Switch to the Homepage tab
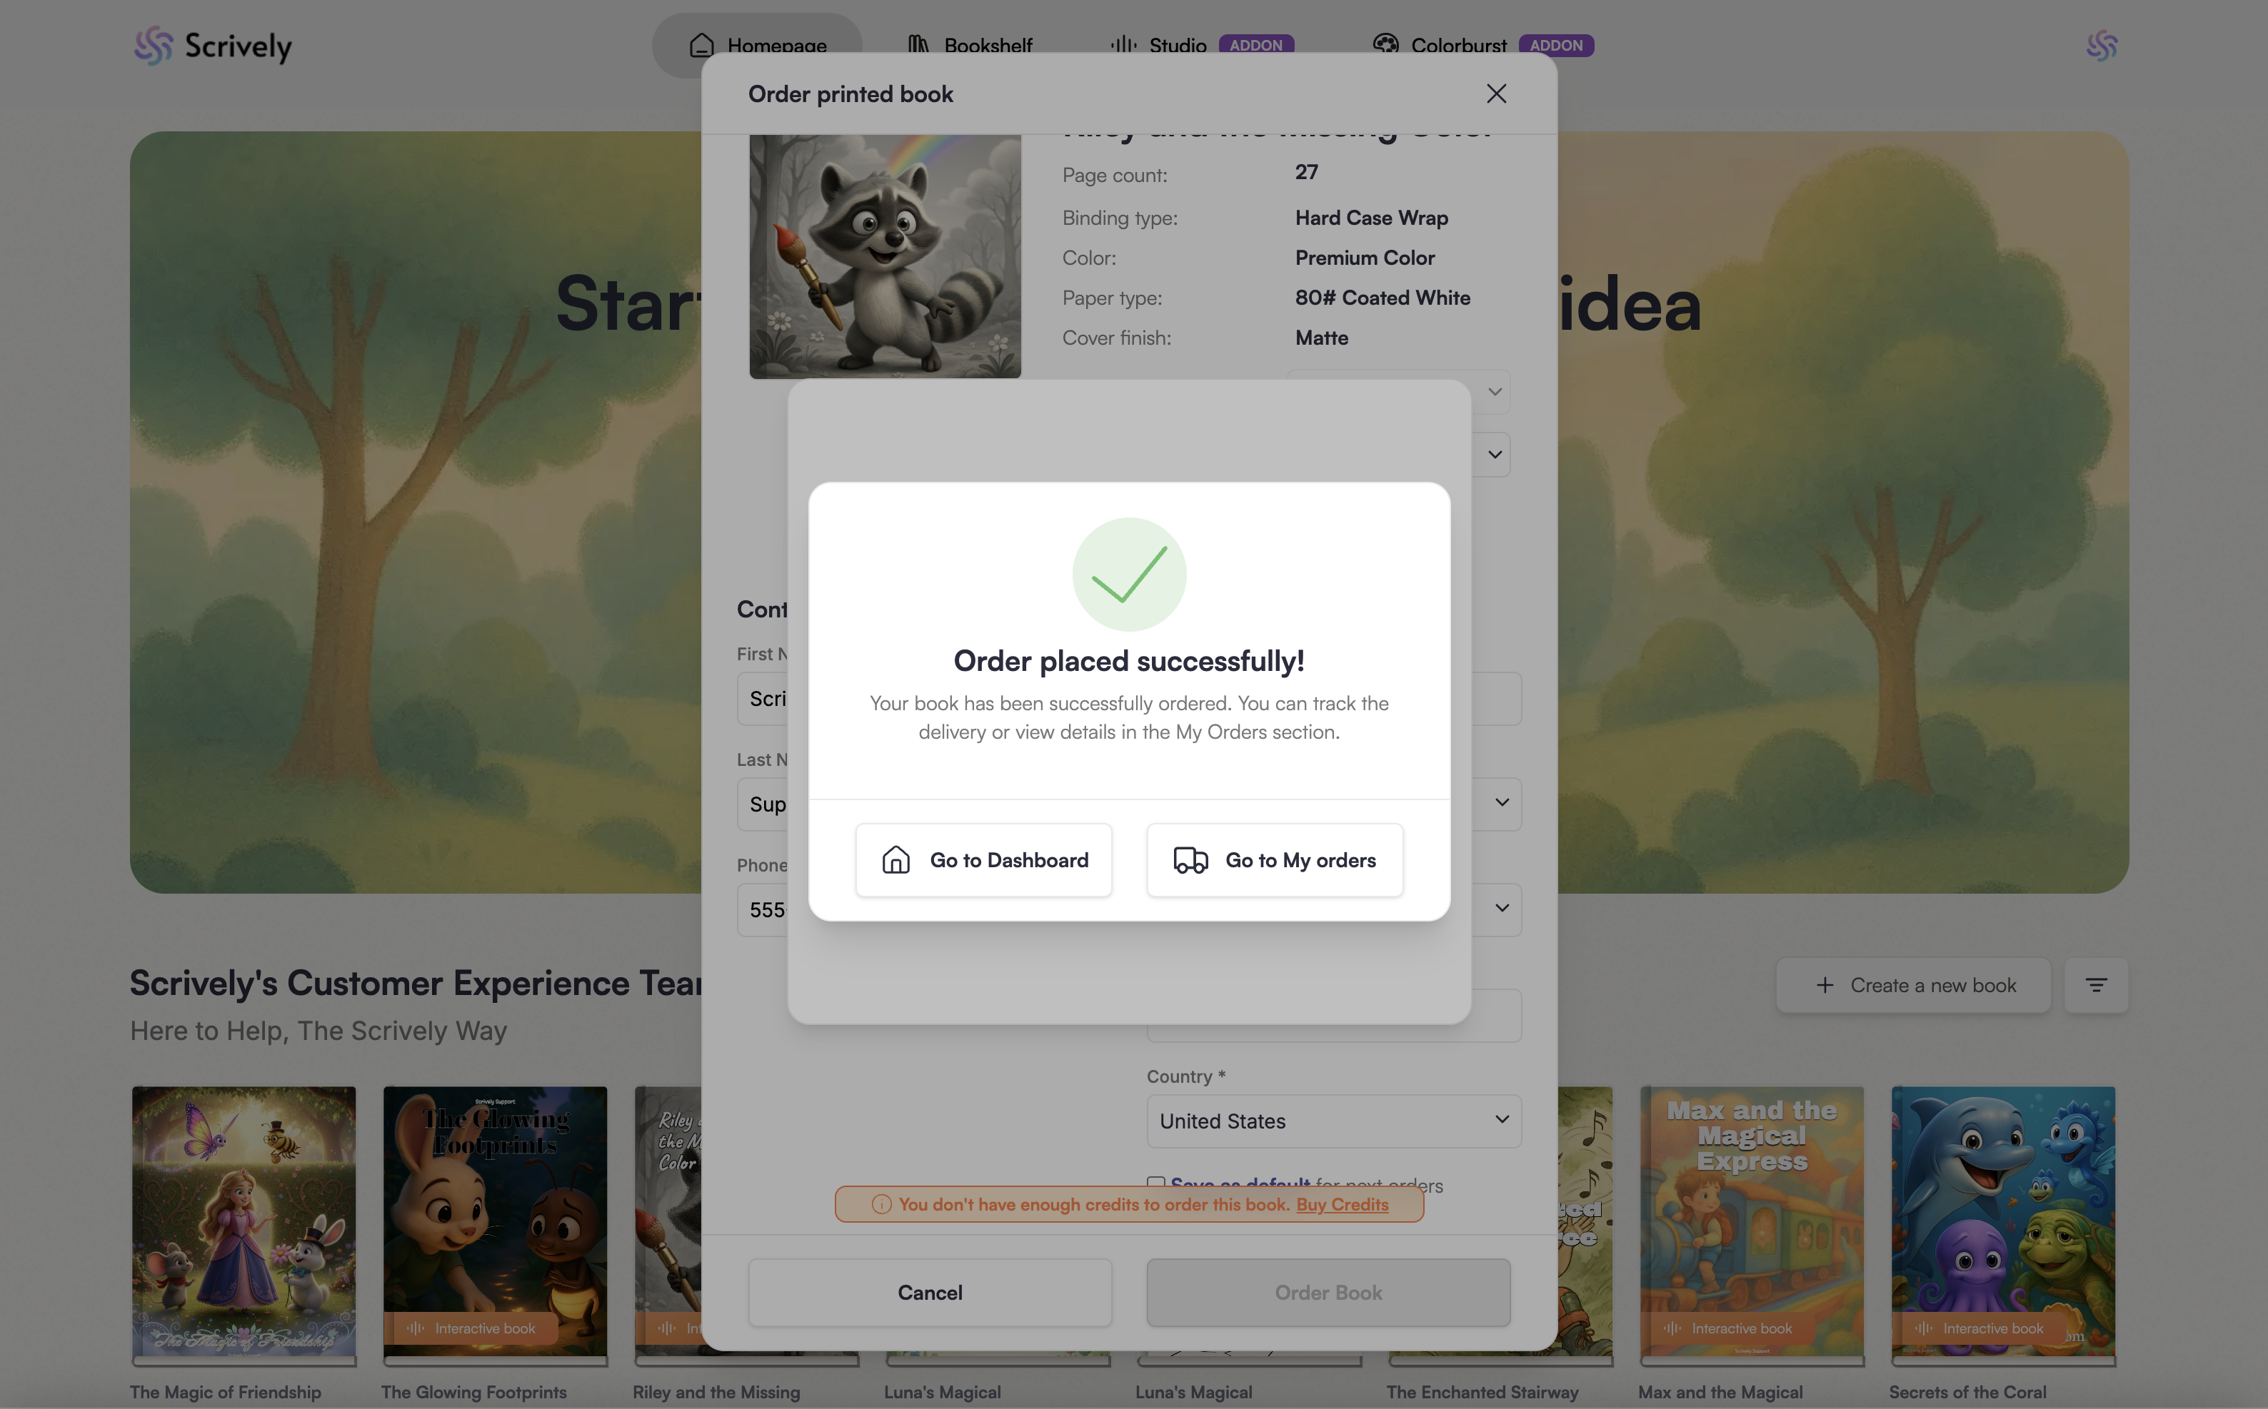Image resolution: width=2268 pixels, height=1409 pixels. coord(757,45)
